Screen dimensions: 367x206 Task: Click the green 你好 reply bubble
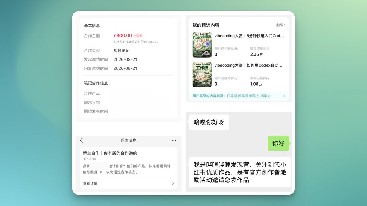278,143
